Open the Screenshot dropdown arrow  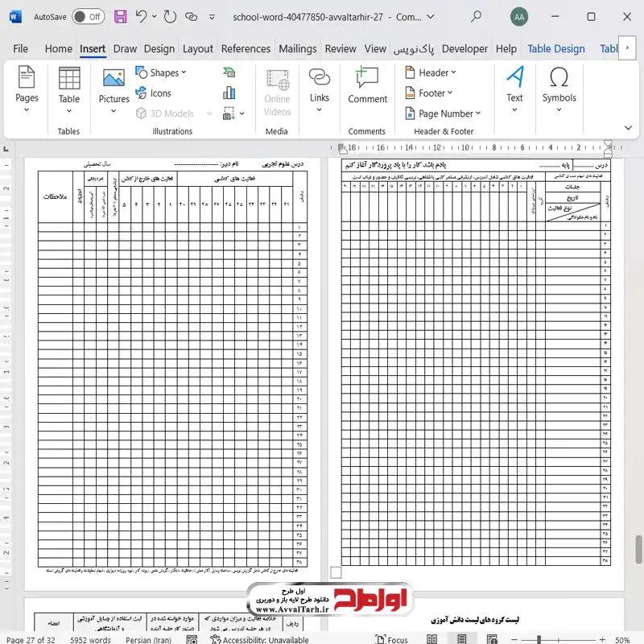tap(242, 114)
